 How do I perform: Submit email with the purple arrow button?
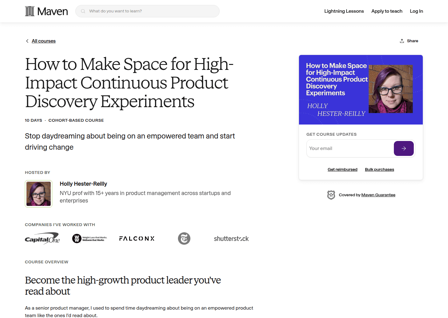coord(404,148)
